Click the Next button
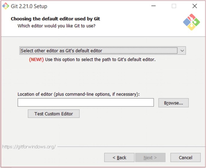The image size is (206, 168). (x=150, y=158)
